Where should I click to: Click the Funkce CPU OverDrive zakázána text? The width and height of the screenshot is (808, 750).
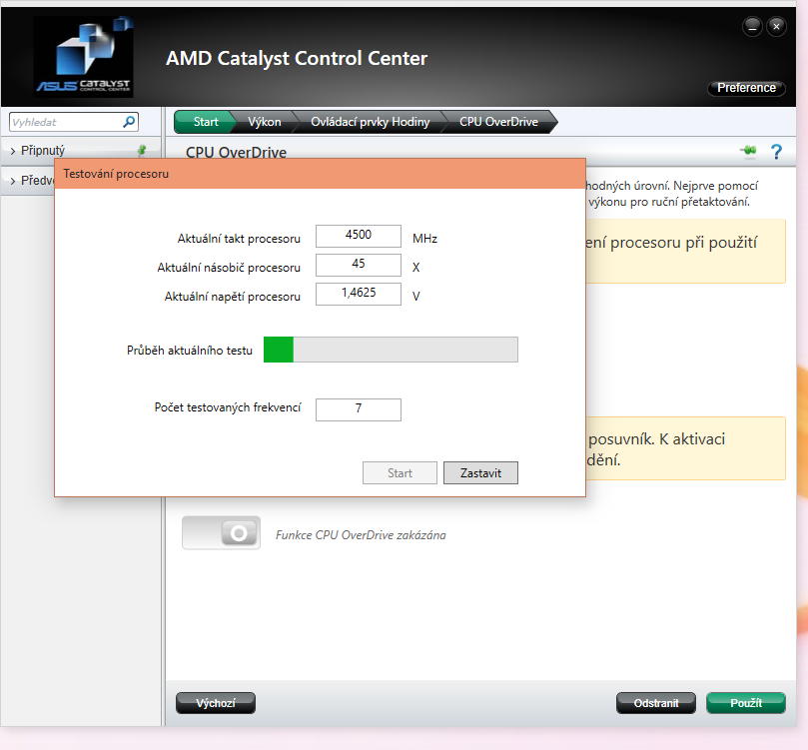click(x=361, y=535)
